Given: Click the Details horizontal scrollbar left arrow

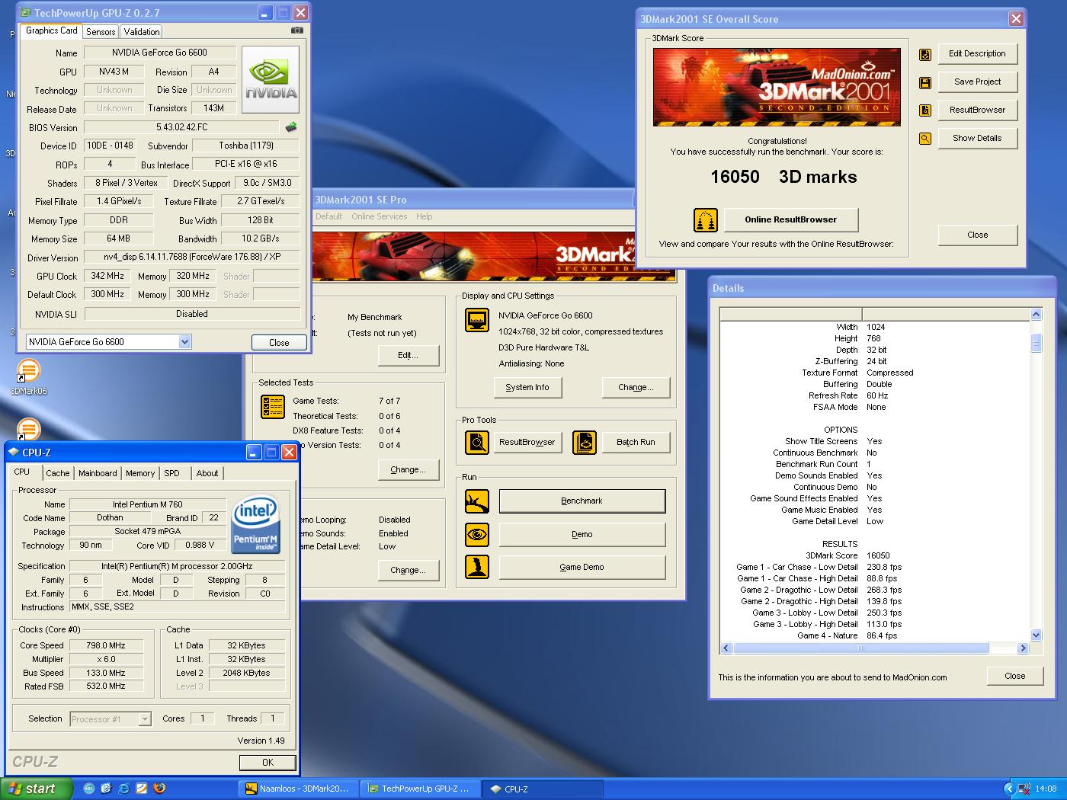Looking at the screenshot, I should tap(726, 648).
